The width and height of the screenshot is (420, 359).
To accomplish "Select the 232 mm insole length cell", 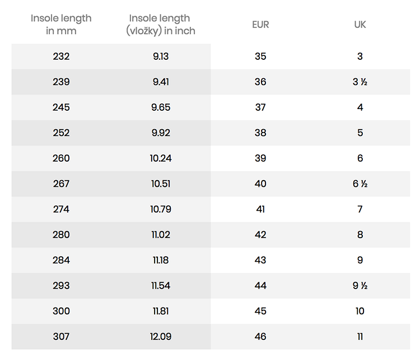I will pos(61,56).
